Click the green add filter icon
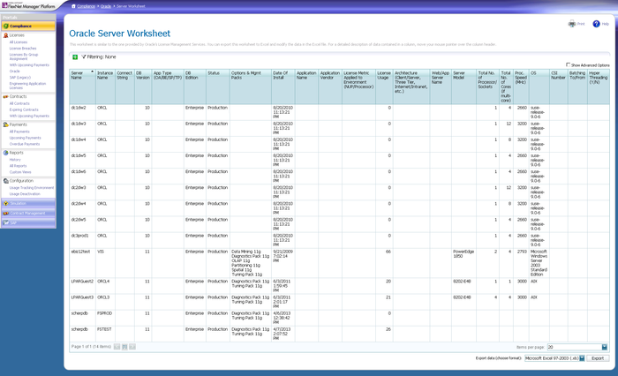Screen dimensions: 618x376 [x=74, y=56]
